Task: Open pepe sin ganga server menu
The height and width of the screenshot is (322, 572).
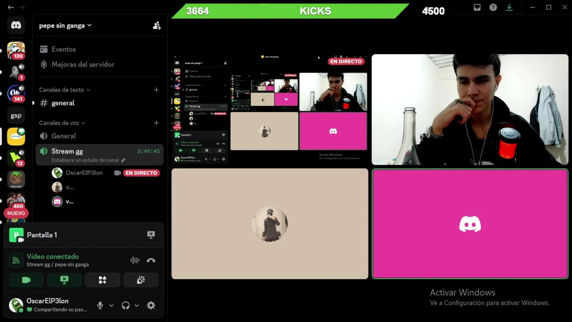Action: pyautogui.click(x=65, y=25)
